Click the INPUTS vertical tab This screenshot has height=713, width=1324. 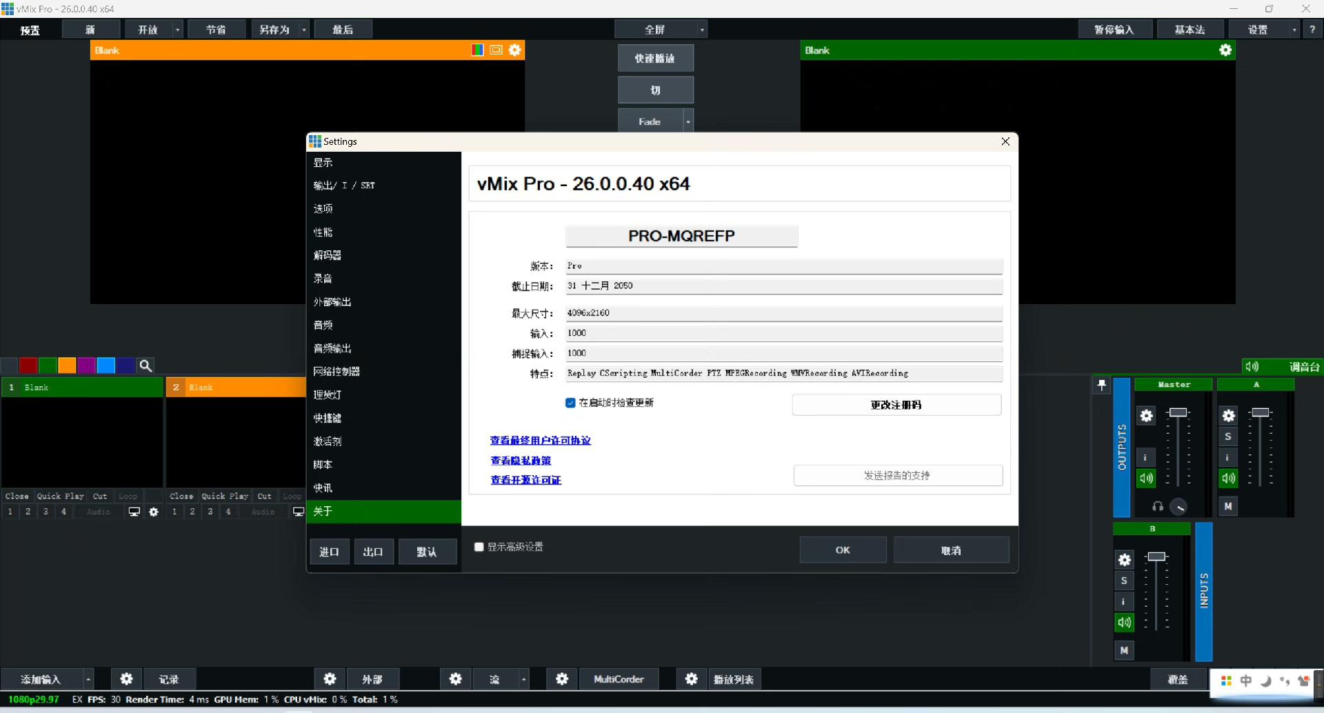pyautogui.click(x=1204, y=591)
